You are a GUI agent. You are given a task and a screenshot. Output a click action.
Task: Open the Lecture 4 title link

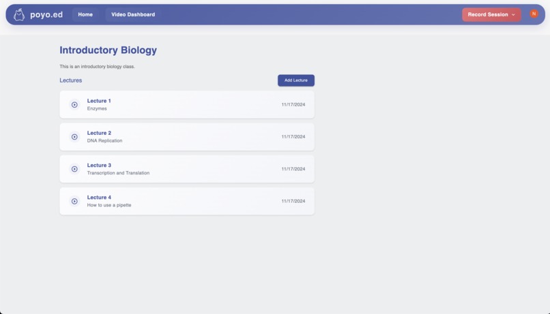click(99, 198)
